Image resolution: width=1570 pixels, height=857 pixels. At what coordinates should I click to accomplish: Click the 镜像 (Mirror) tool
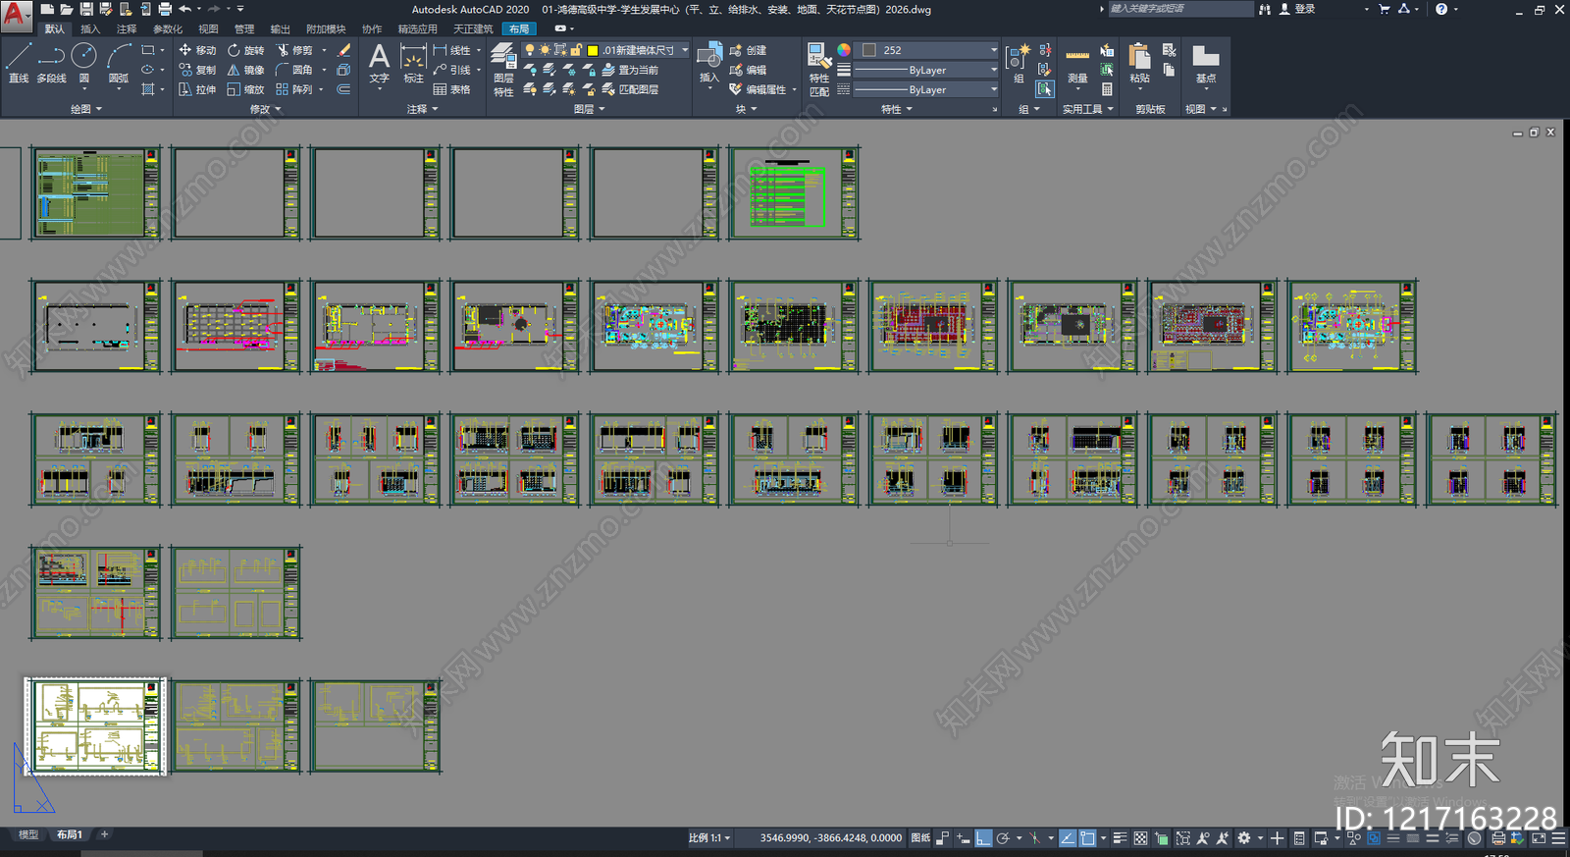click(x=245, y=70)
